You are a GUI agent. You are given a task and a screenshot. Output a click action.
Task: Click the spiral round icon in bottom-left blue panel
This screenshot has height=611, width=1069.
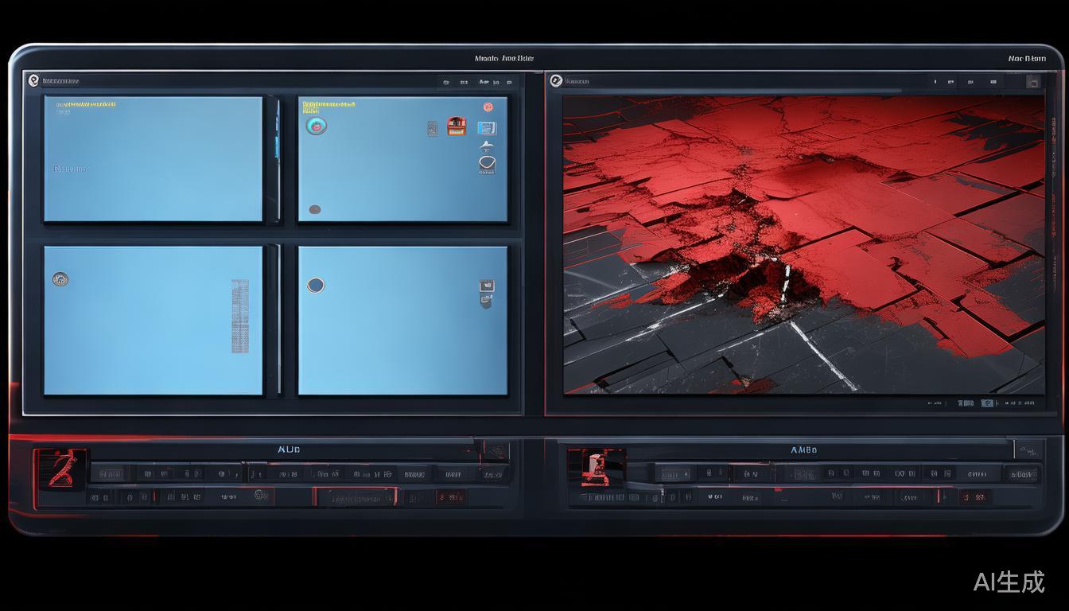point(60,279)
